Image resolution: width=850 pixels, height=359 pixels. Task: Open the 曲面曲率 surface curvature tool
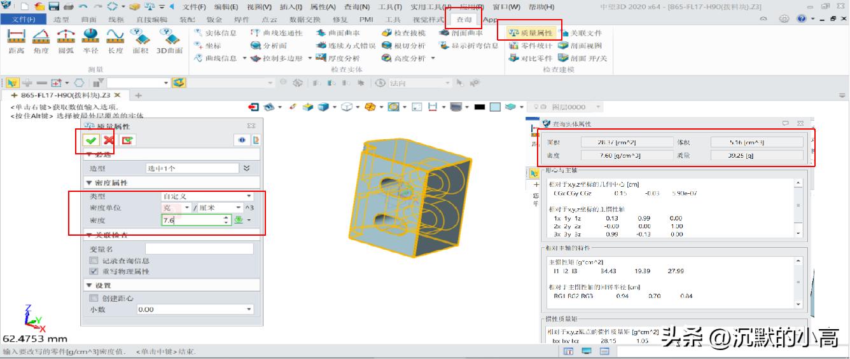pos(338,33)
